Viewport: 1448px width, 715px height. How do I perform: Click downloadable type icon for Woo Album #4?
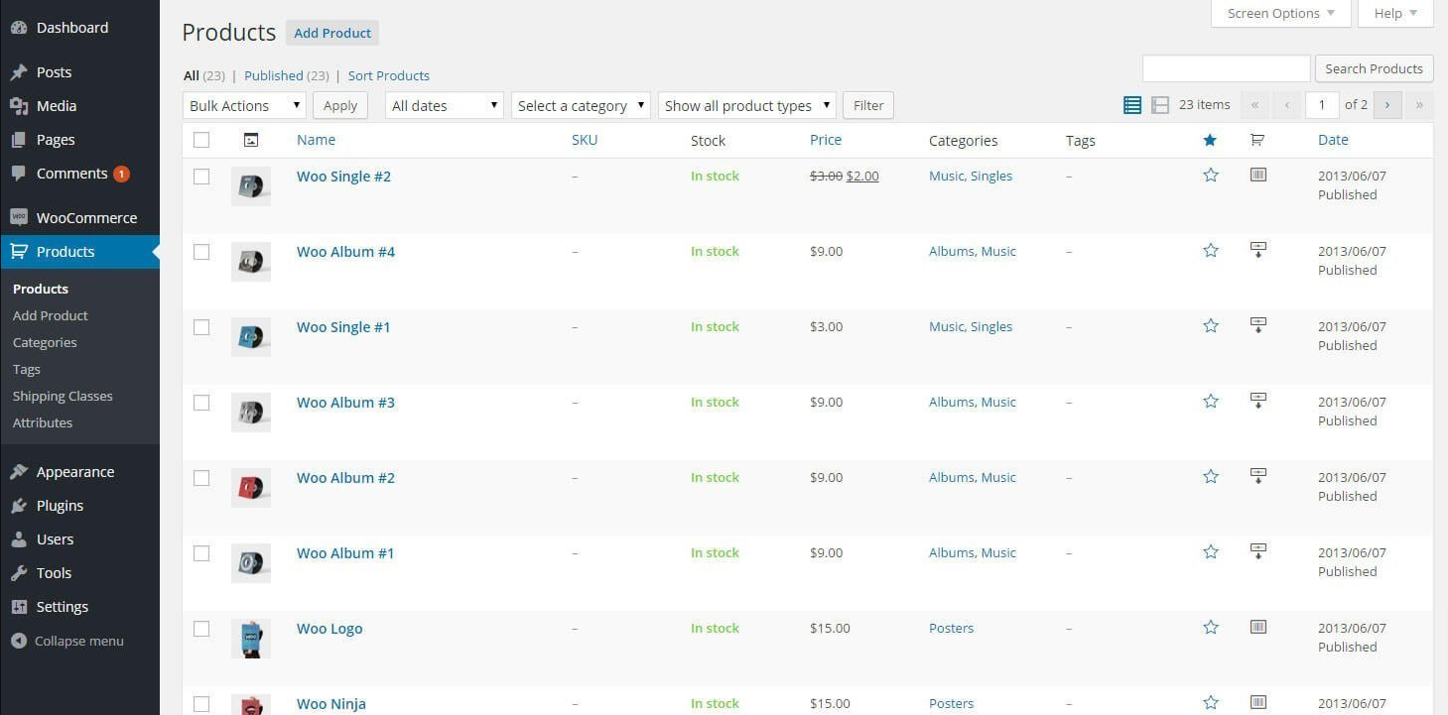click(x=1257, y=250)
